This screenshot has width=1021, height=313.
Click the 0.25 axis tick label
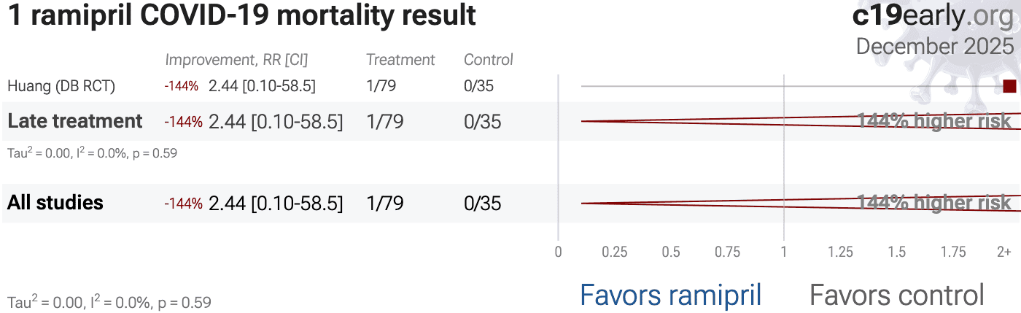pos(615,252)
